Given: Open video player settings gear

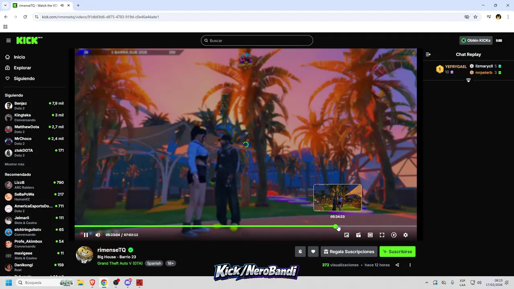Looking at the screenshot, I should pos(406,235).
